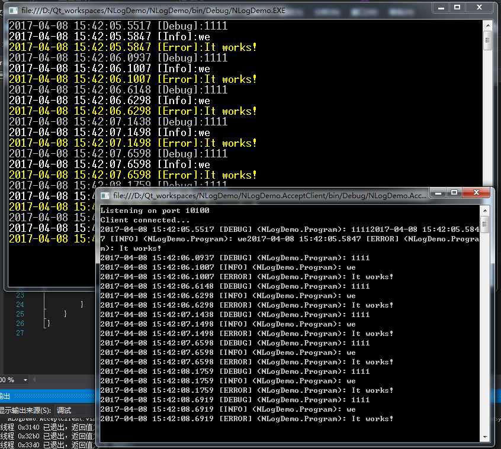Click the closing brace on line 24
Screen dimensions: 501x449
(82, 304)
